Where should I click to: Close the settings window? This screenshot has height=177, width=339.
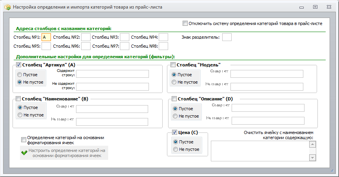click(x=329, y=7)
